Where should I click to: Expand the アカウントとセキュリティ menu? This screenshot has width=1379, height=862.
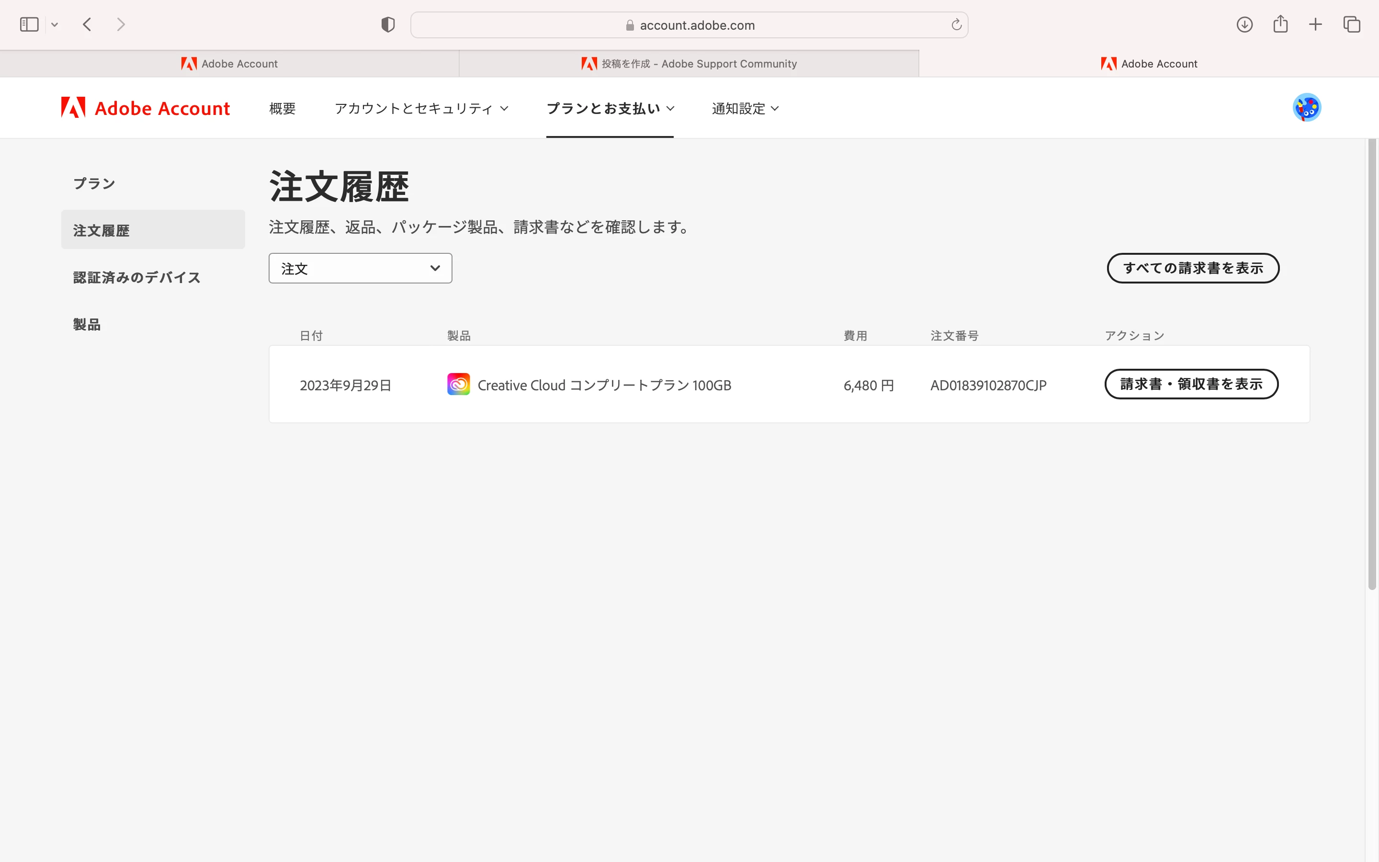tap(421, 108)
